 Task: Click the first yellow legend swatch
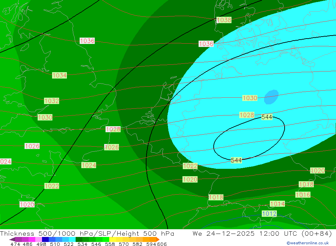pos(113,239)
